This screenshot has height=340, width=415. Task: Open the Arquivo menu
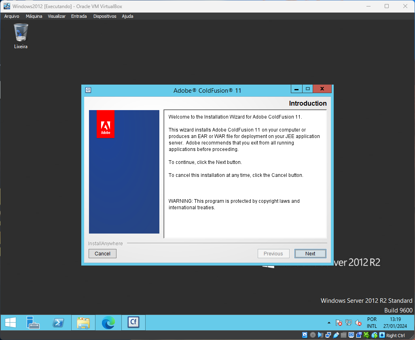12,16
